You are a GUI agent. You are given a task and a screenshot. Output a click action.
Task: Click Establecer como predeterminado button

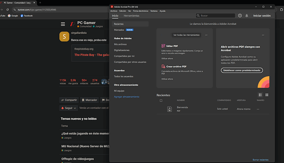tap(242, 70)
